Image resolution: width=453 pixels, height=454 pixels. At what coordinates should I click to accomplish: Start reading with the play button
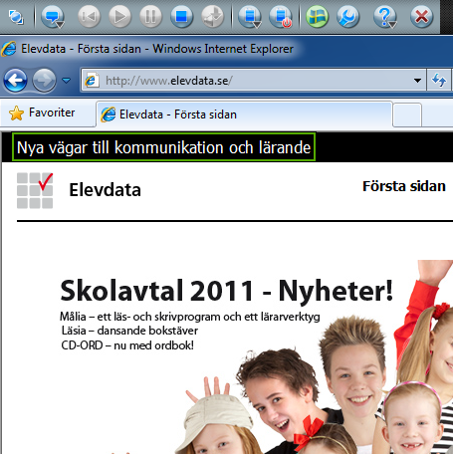tap(119, 16)
